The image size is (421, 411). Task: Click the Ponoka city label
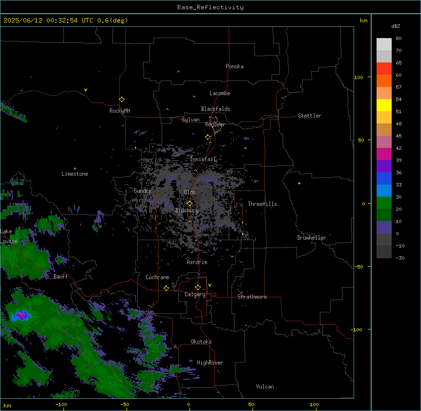234,66
